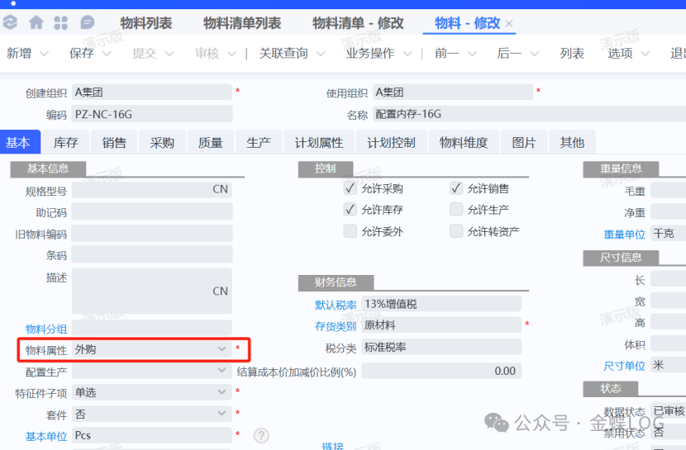The width and height of the screenshot is (686, 450).
Task: Open the chat message bubble icon
Action: click(x=86, y=22)
